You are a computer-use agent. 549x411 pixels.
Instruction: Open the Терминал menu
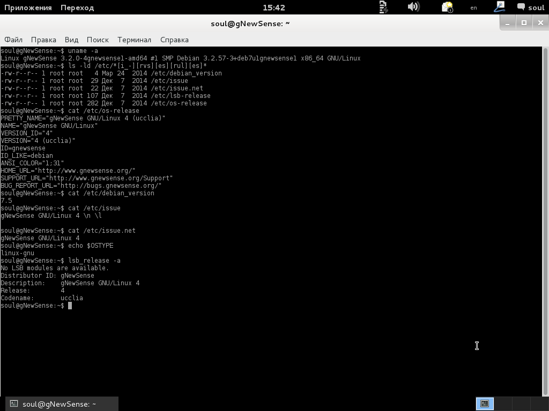point(134,40)
